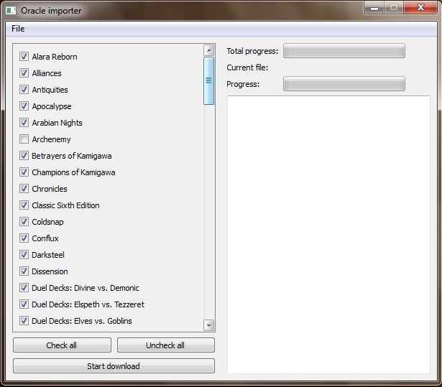Uncheck the Alara Reborn checkbox
442x387 pixels.
24,56
